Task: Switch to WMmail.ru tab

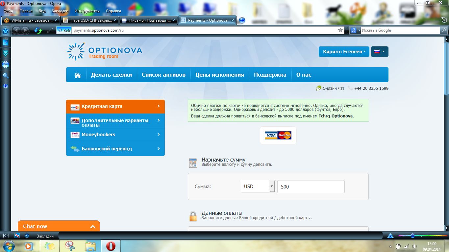Action: tap(31, 20)
